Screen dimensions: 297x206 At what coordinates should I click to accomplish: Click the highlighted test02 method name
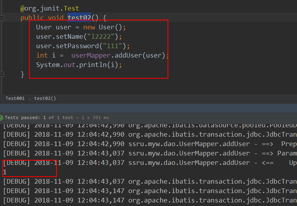79,18
